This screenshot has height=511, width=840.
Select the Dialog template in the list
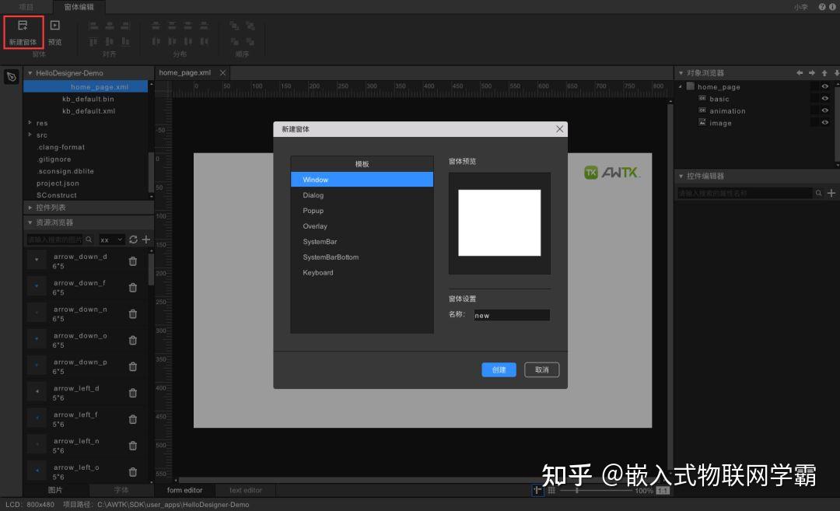[313, 195]
